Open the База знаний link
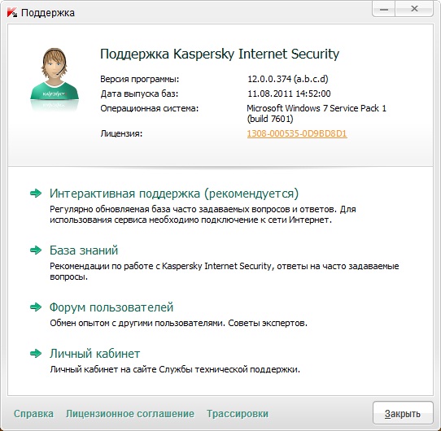441x431 pixels. pos(84,250)
